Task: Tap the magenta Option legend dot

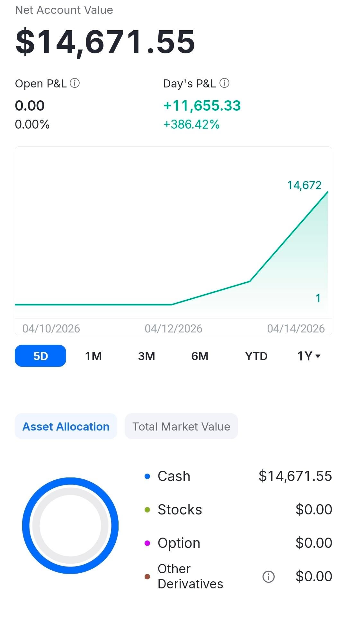Action: 147,543
